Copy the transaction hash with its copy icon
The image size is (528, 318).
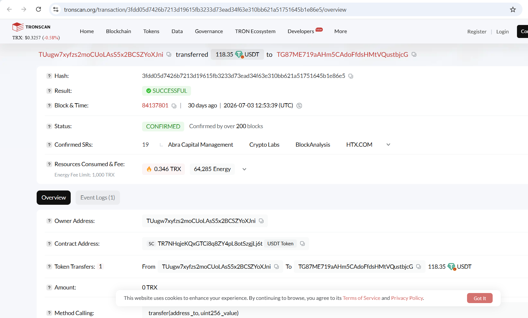pos(351,76)
